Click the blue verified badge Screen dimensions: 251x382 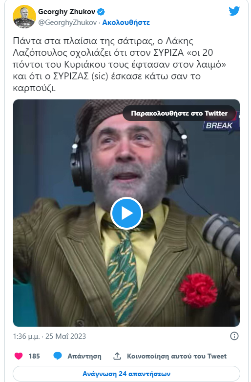tap(101, 11)
